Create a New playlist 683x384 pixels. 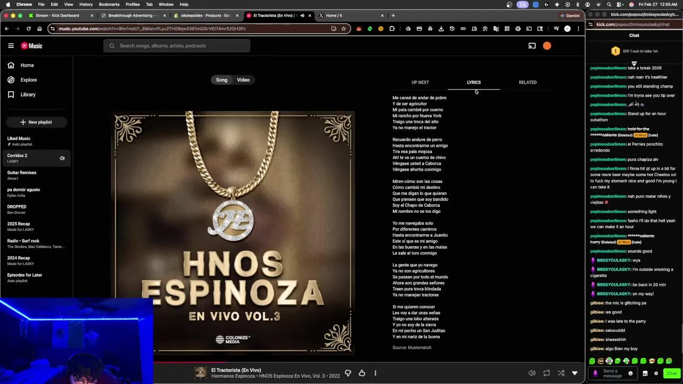(36, 122)
